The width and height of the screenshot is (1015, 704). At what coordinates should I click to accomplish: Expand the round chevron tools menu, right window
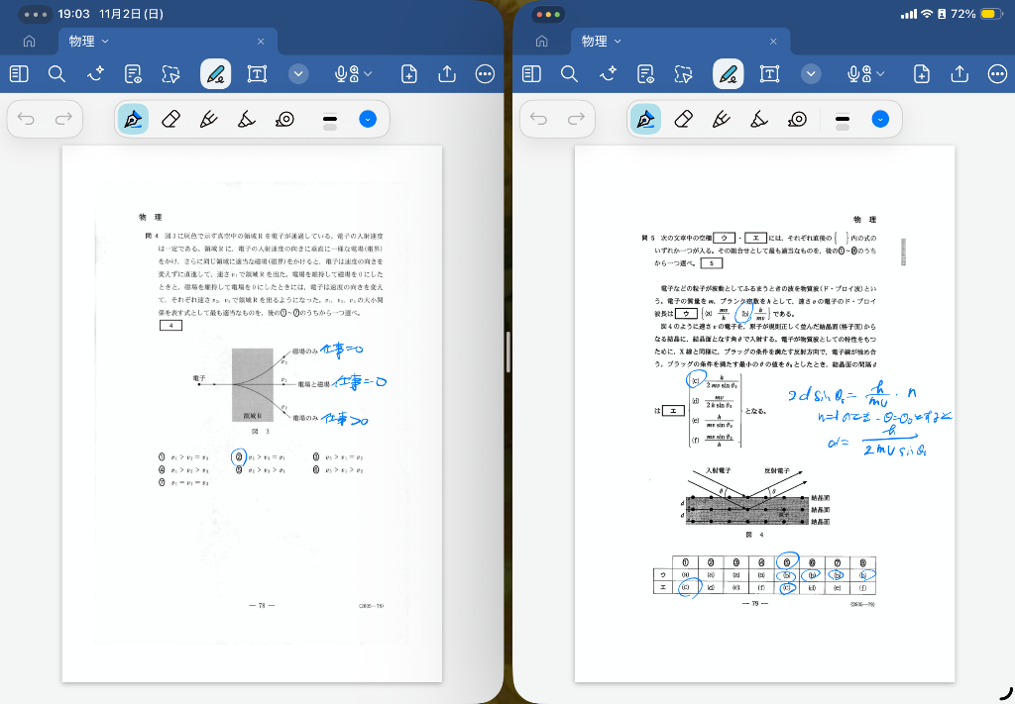coord(811,74)
